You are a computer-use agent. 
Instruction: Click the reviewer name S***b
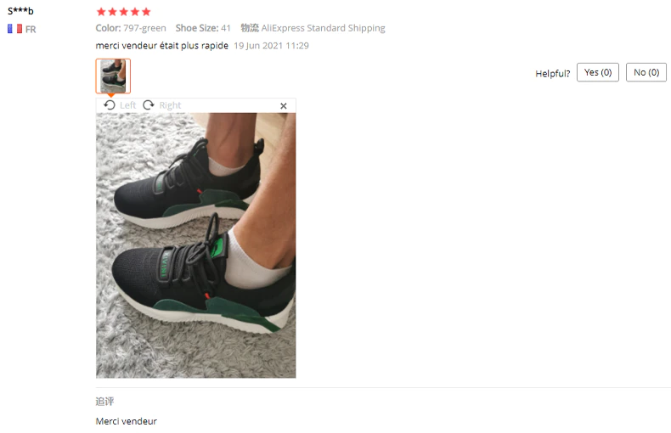(20, 11)
